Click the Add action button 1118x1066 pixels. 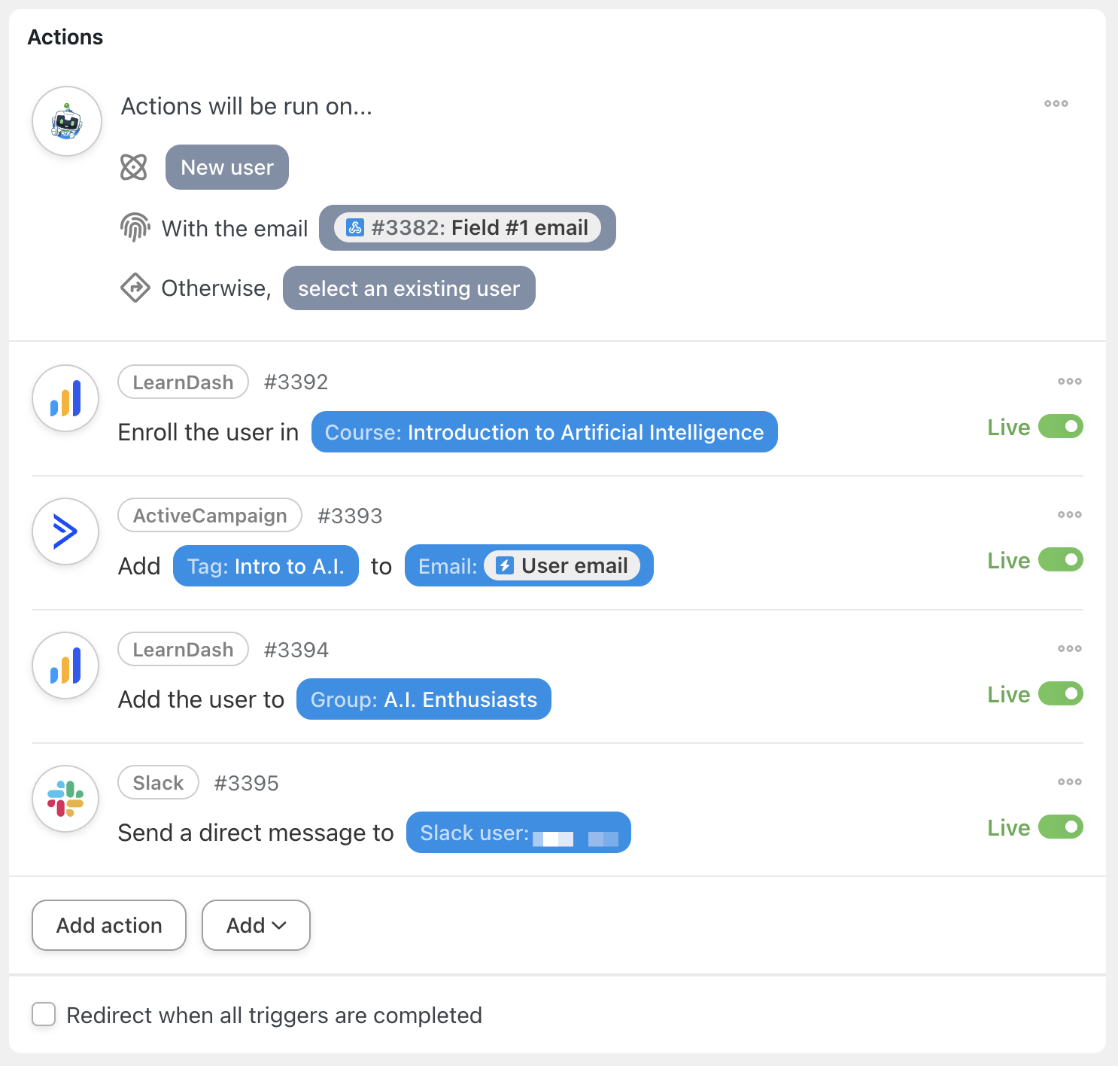pos(109,925)
